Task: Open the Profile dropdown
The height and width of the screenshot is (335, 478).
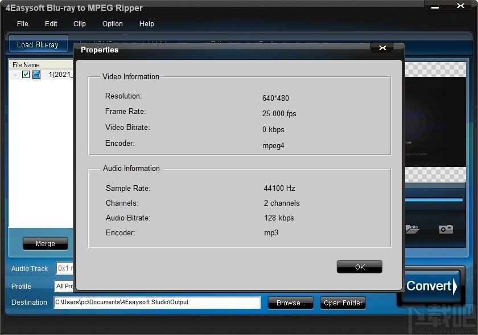Action: click(x=64, y=286)
